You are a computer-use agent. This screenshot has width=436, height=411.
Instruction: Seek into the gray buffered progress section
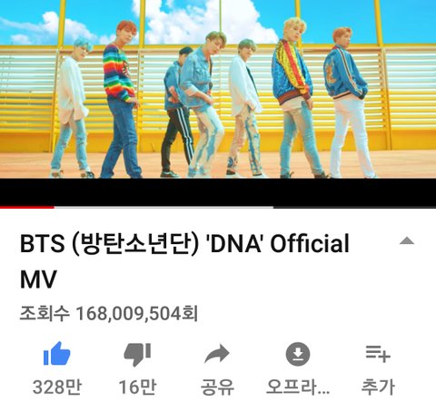pos(163,207)
